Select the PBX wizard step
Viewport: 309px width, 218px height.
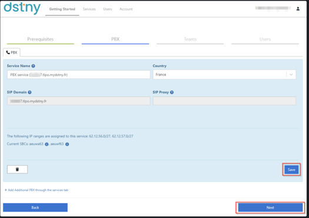115,39
